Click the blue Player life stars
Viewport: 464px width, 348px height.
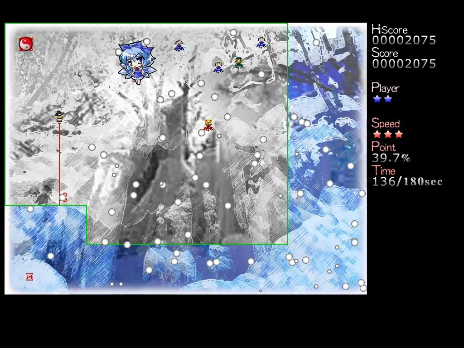[382, 99]
